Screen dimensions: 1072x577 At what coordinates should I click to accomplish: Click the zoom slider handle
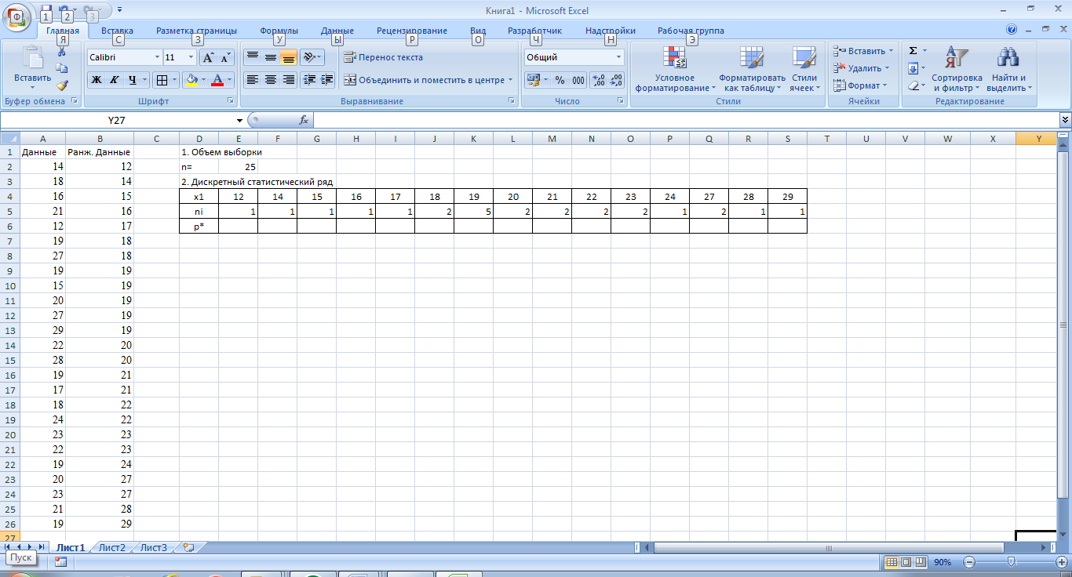point(1012,562)
